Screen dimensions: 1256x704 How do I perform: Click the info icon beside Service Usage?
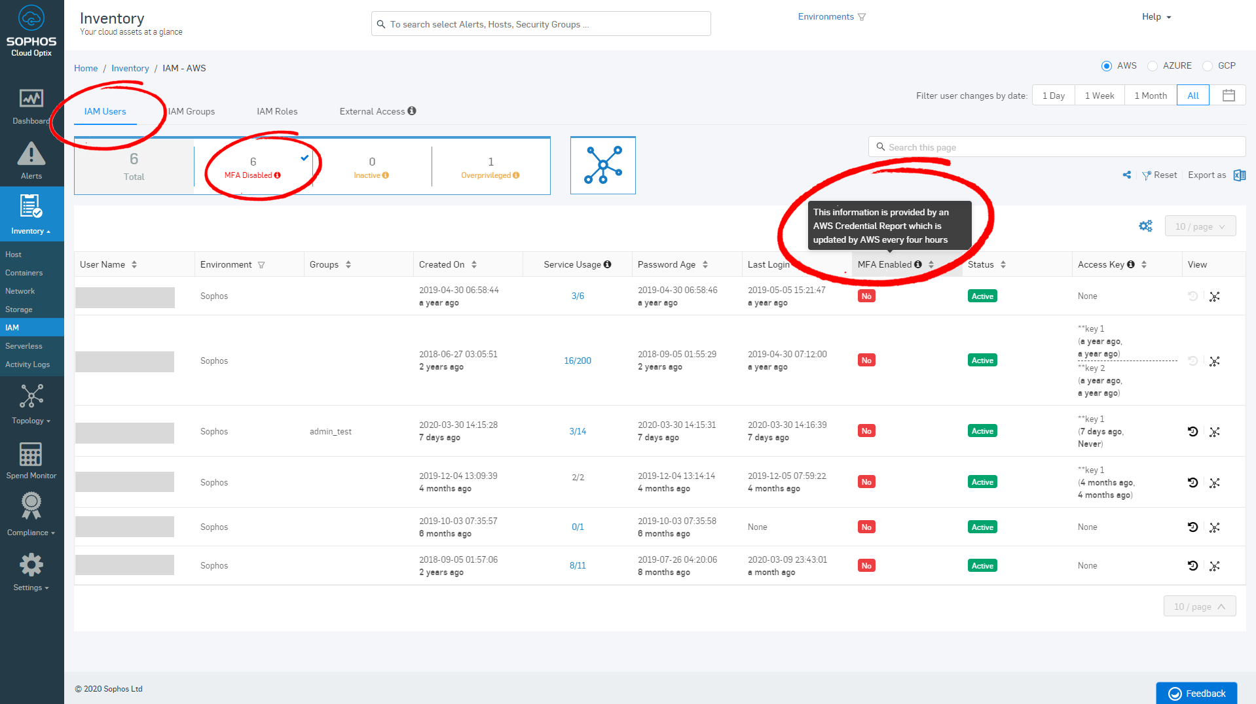(x=608, y=264)
